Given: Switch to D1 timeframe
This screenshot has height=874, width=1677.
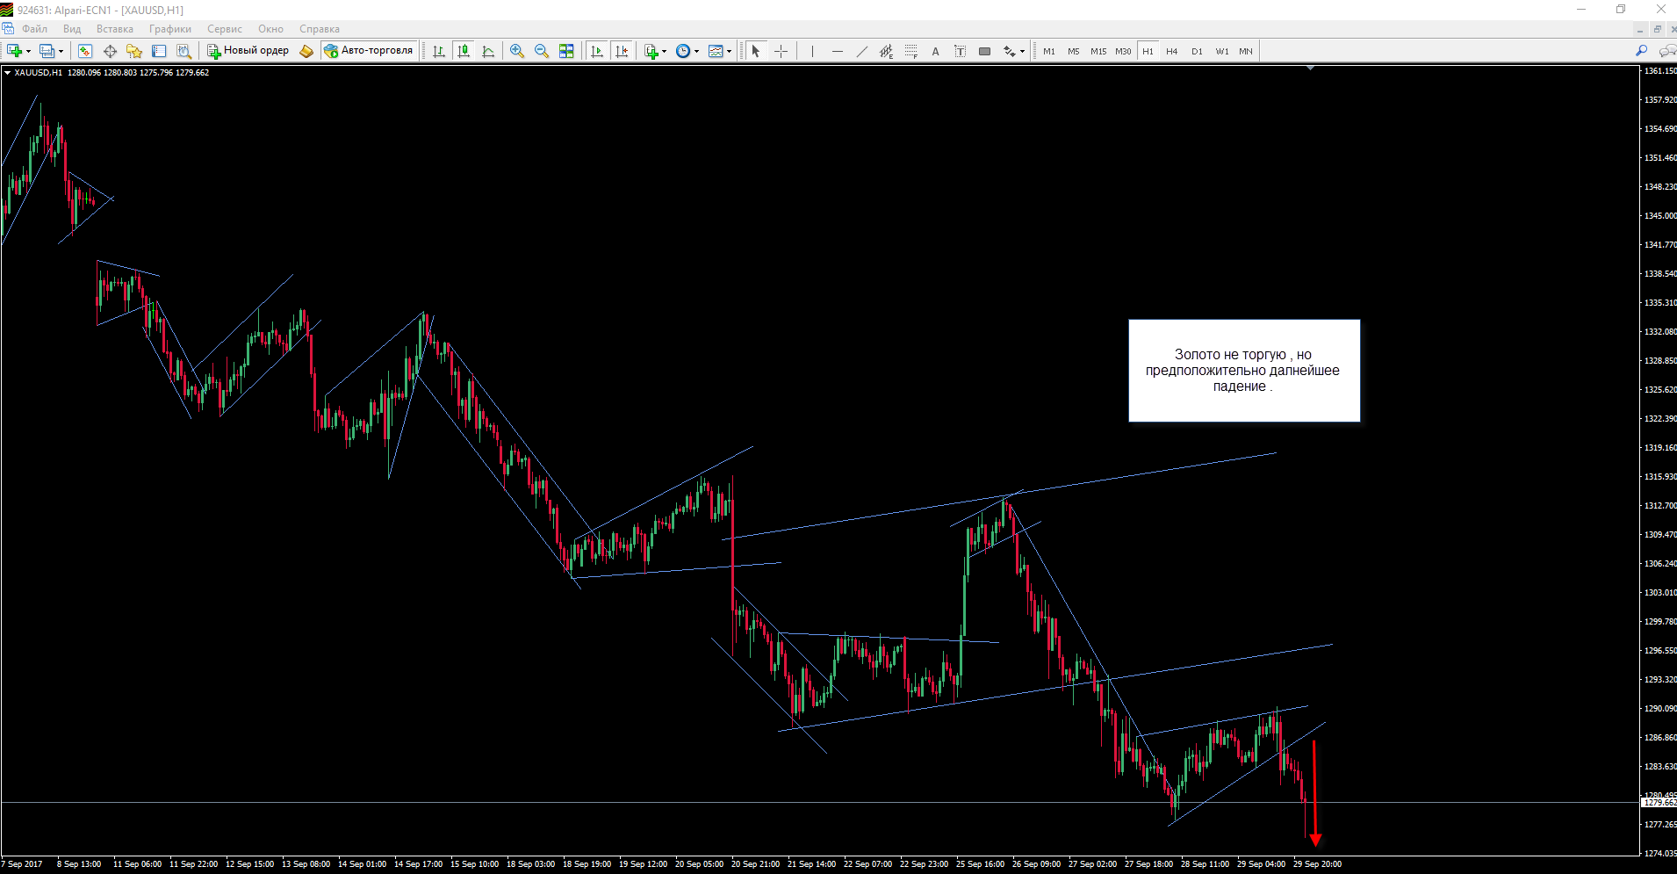Looking at the screenshot, I should [1197, 51].
